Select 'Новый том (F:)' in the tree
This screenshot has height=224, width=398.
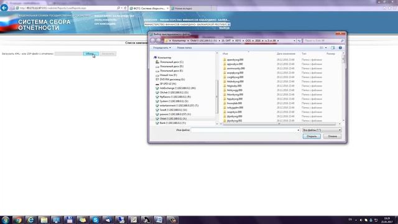point(168,75)
